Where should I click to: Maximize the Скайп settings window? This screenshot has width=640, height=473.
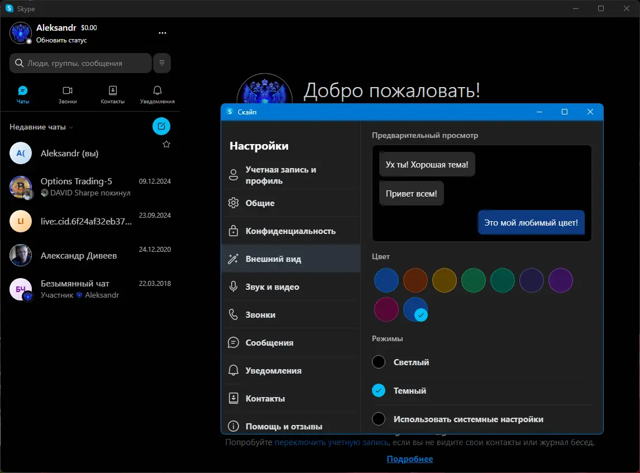click(565, 112)
